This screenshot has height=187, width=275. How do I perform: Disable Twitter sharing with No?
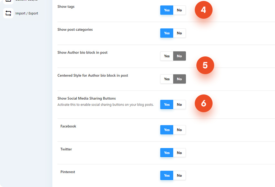pyautogui.click(x=180, y=153)
